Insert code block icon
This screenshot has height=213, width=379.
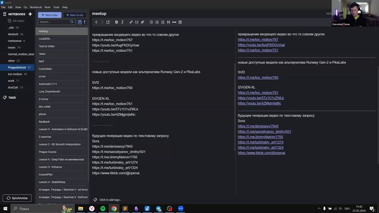[137, 22]
